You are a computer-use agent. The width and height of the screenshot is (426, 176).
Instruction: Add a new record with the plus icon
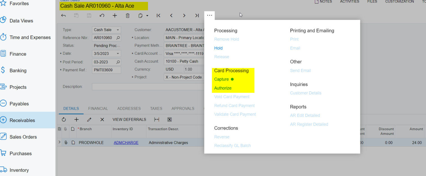pyautogui.click(x=115, y=16)
